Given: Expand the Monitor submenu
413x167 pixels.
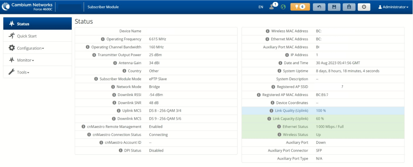Looking at the screenshot, I should (x=25, y=60).
